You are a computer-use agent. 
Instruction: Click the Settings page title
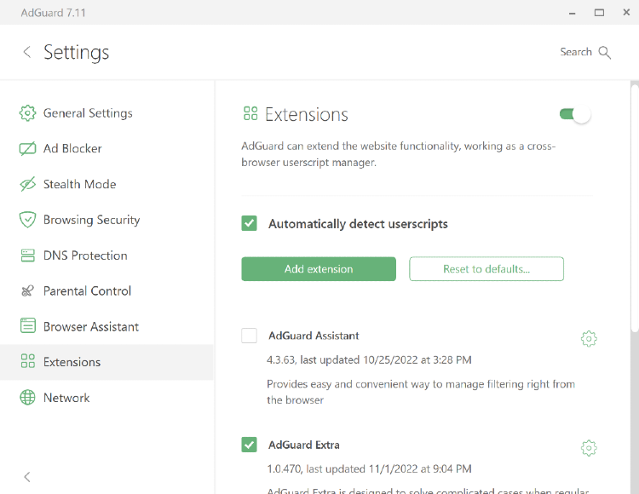tap(76, 53)
